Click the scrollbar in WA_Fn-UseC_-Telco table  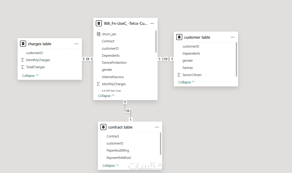pos(156,42)
